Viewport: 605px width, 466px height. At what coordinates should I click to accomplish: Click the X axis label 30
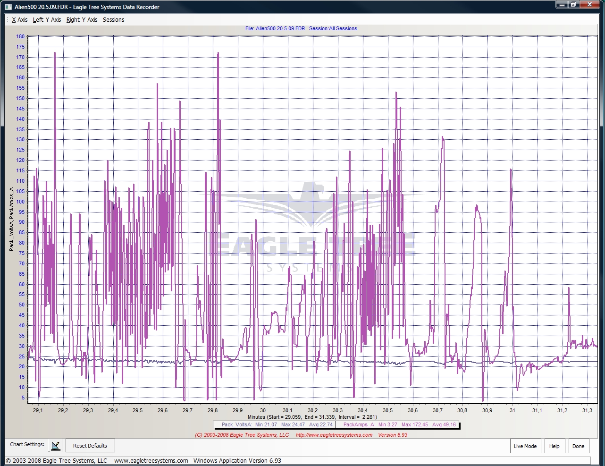point(263,410)
